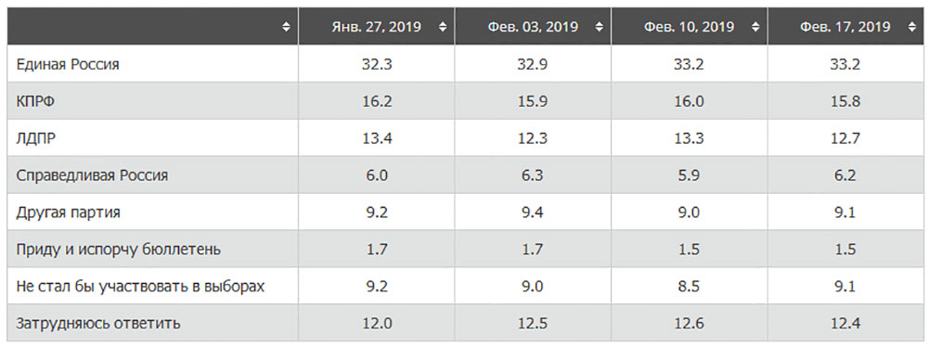
Task: Select the Янв. 27, 2019 column header
Action: click(x=377, y=27)
